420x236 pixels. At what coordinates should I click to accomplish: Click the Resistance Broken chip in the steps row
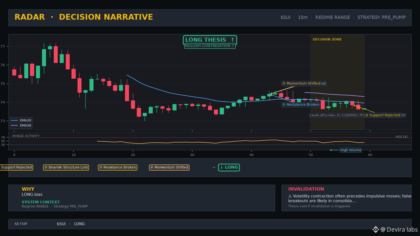point(117,167)
